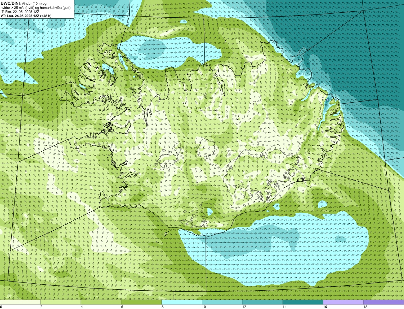Pick the 12–14 m/s teal legend swatch
The height and width of the screenshot is (309, 404).
[x=263, y=302]
